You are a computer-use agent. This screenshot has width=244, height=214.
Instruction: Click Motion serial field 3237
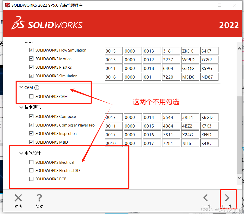point(171,60)
